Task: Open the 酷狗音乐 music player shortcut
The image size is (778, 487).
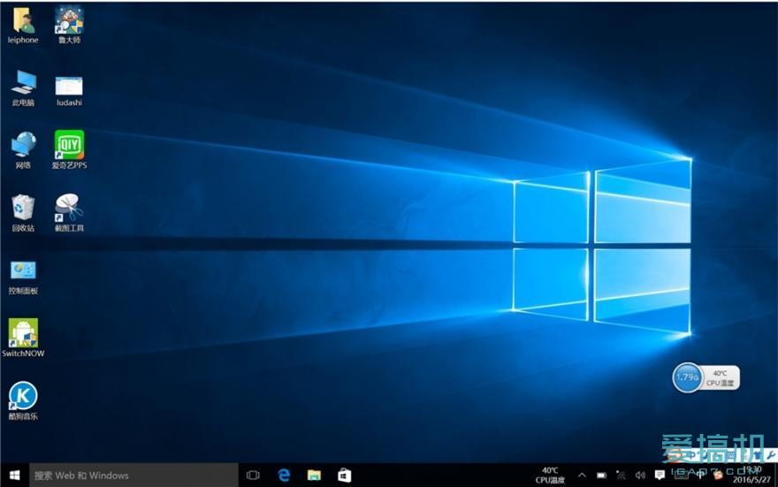Action: (x=23, y=401)
